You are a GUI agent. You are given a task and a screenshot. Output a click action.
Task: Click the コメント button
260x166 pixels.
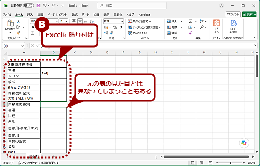coord(233,15)
